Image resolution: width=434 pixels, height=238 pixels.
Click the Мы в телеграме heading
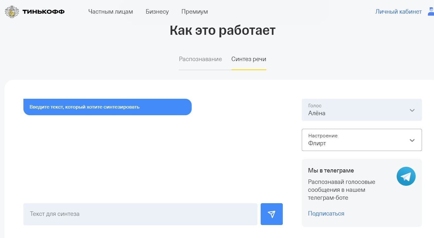(x=331, y=171)
